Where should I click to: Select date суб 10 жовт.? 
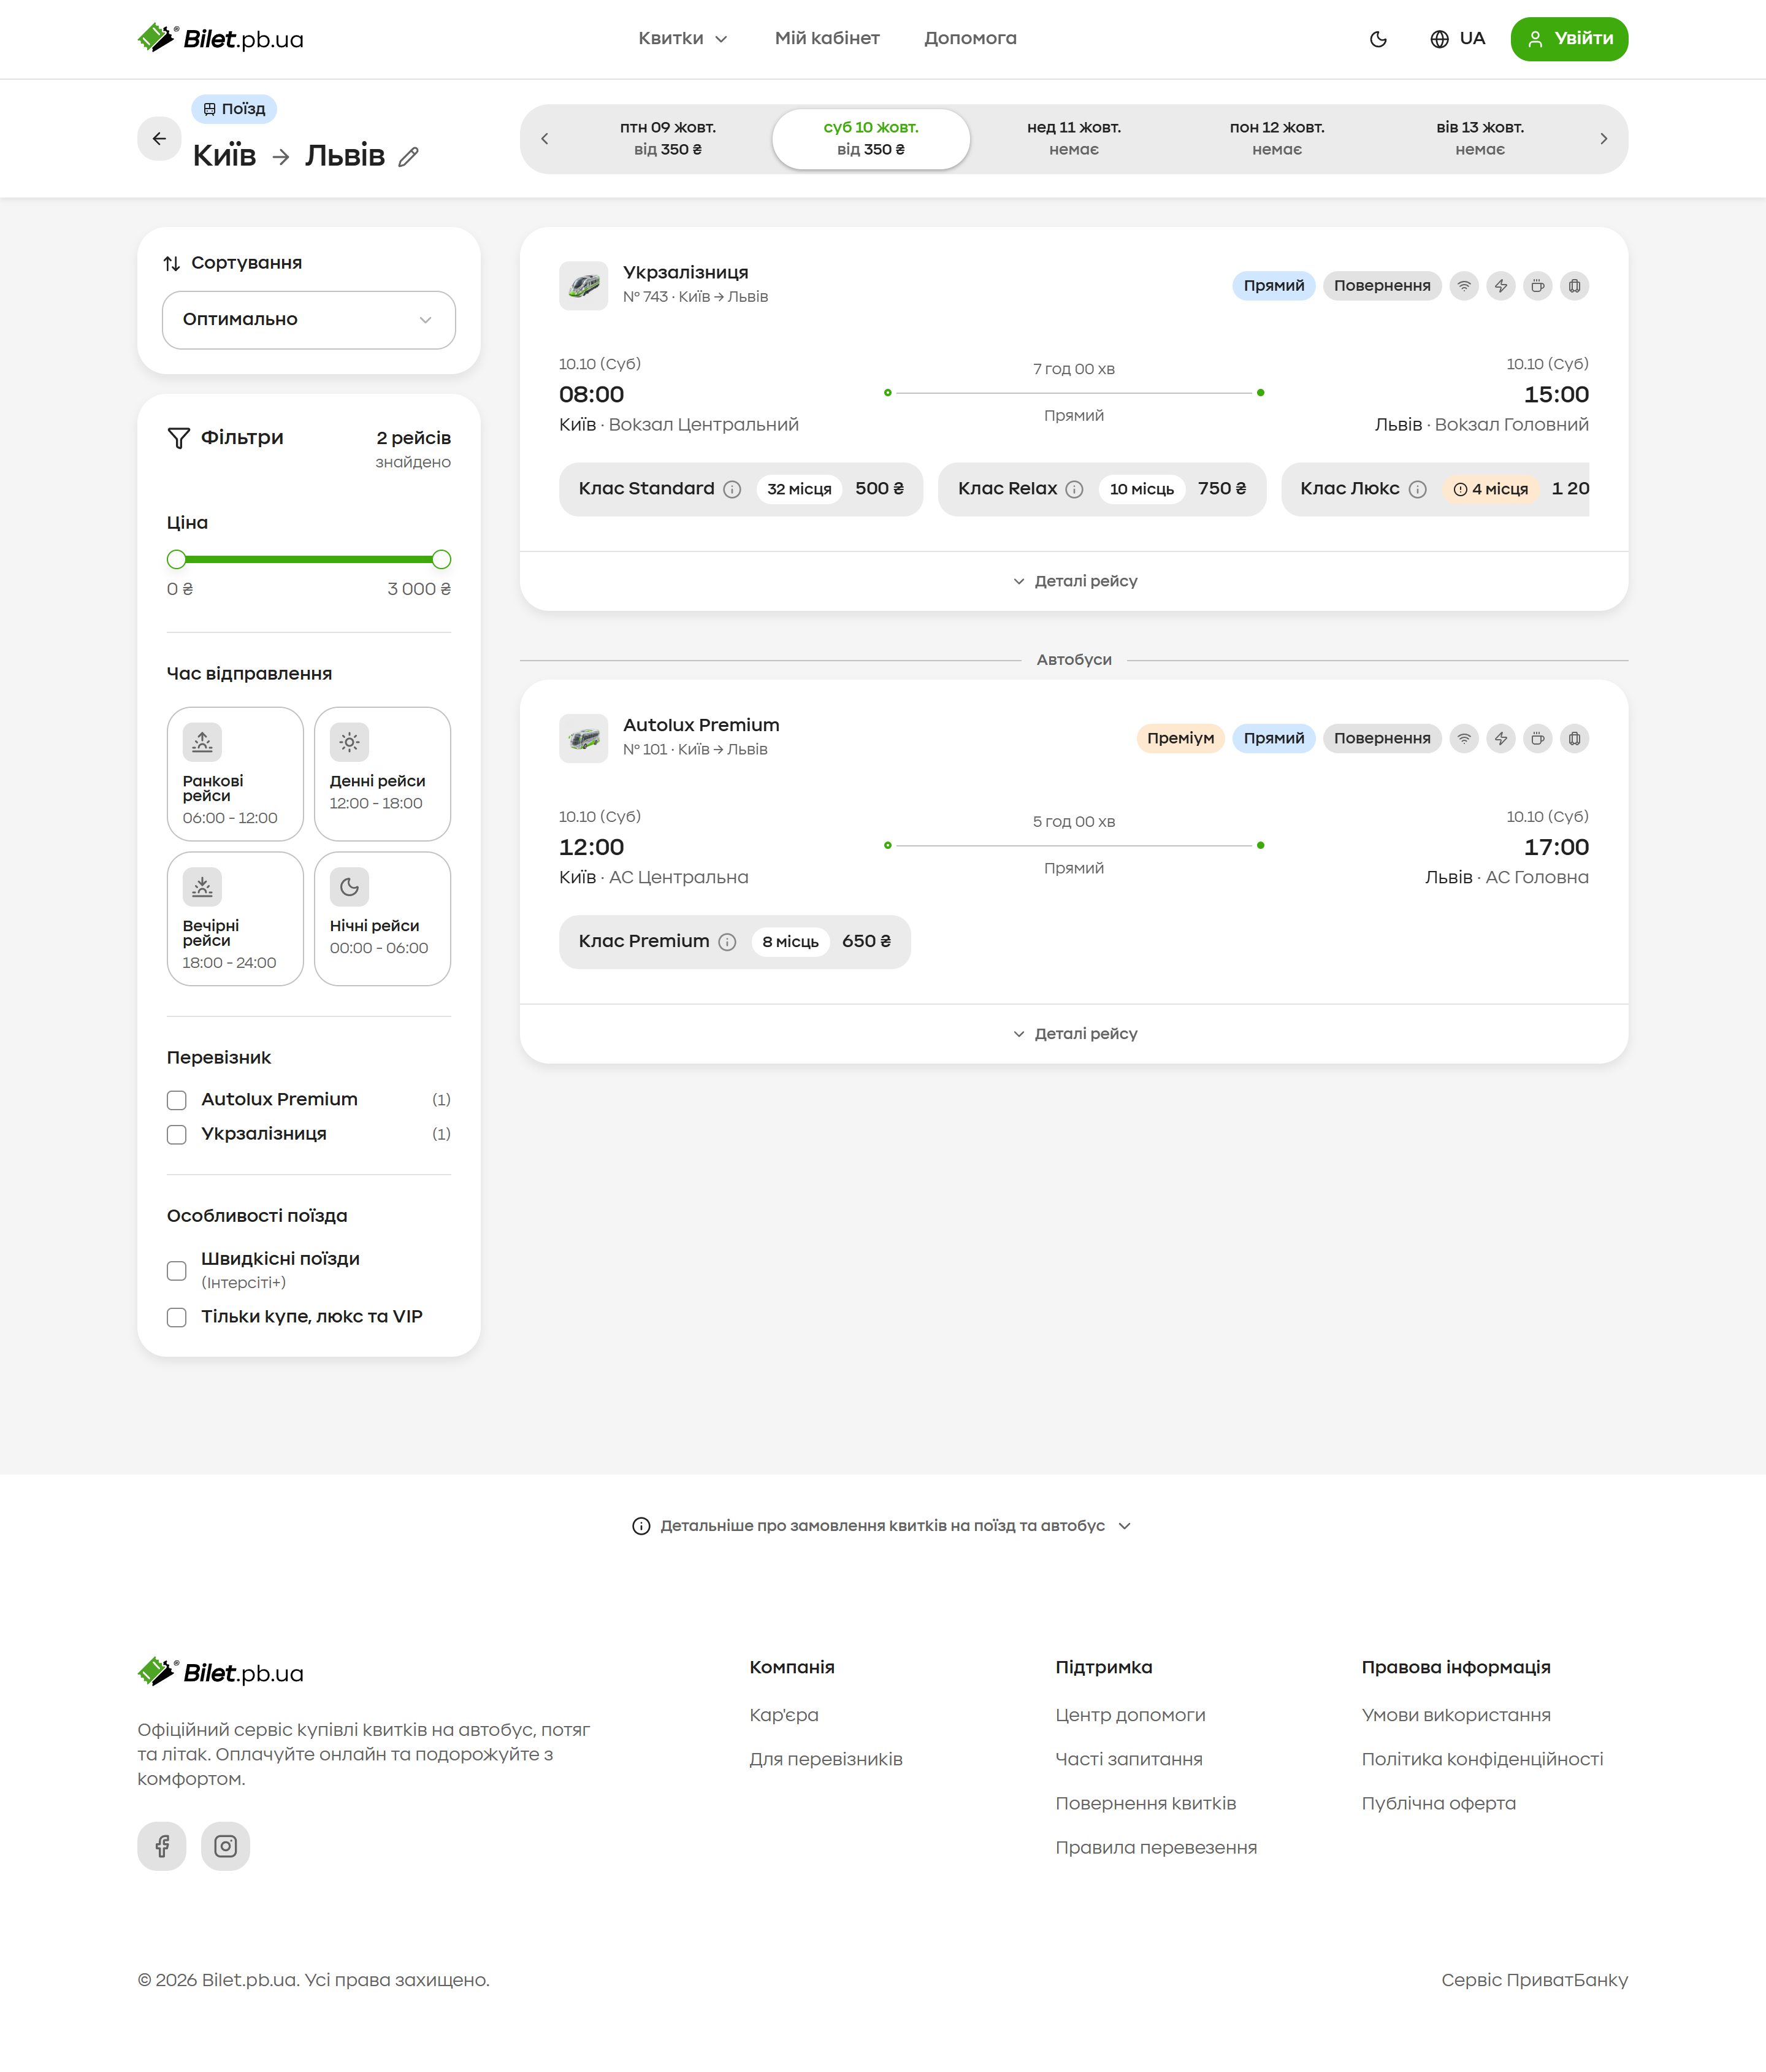tap(871, 139)
